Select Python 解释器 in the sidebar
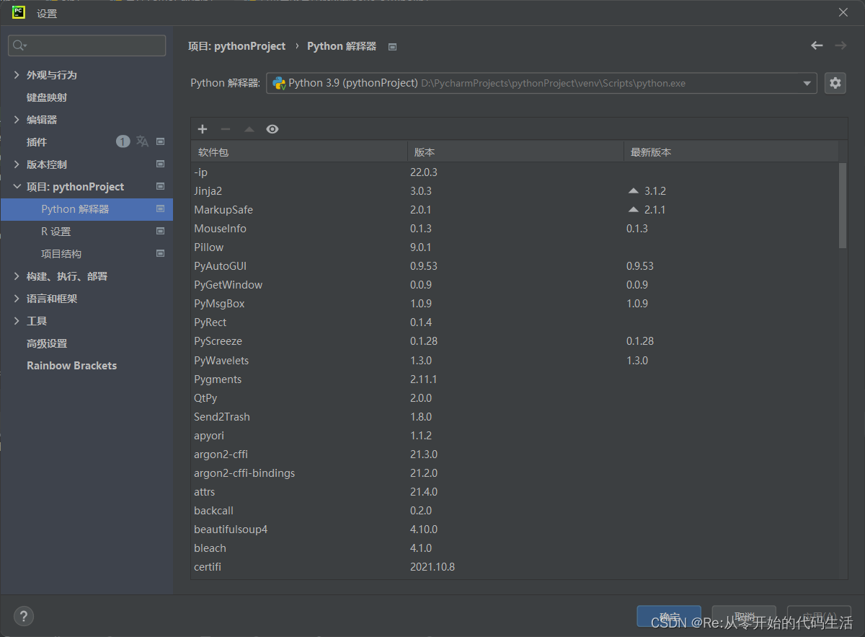Screen dimensions: 865x637 click(86, 209)
